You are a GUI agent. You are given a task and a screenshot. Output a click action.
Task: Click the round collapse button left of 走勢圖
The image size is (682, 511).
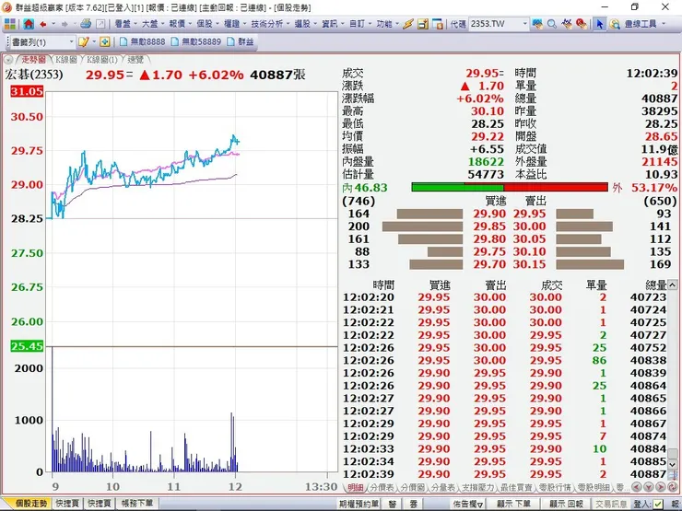8,60
